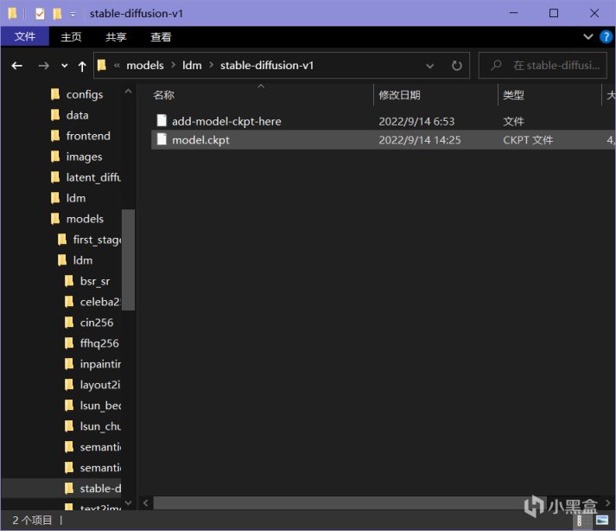This screenshot has height=531, width=616.
Task: Click the ffhq256 folder icon
Action: pos(69,343)
